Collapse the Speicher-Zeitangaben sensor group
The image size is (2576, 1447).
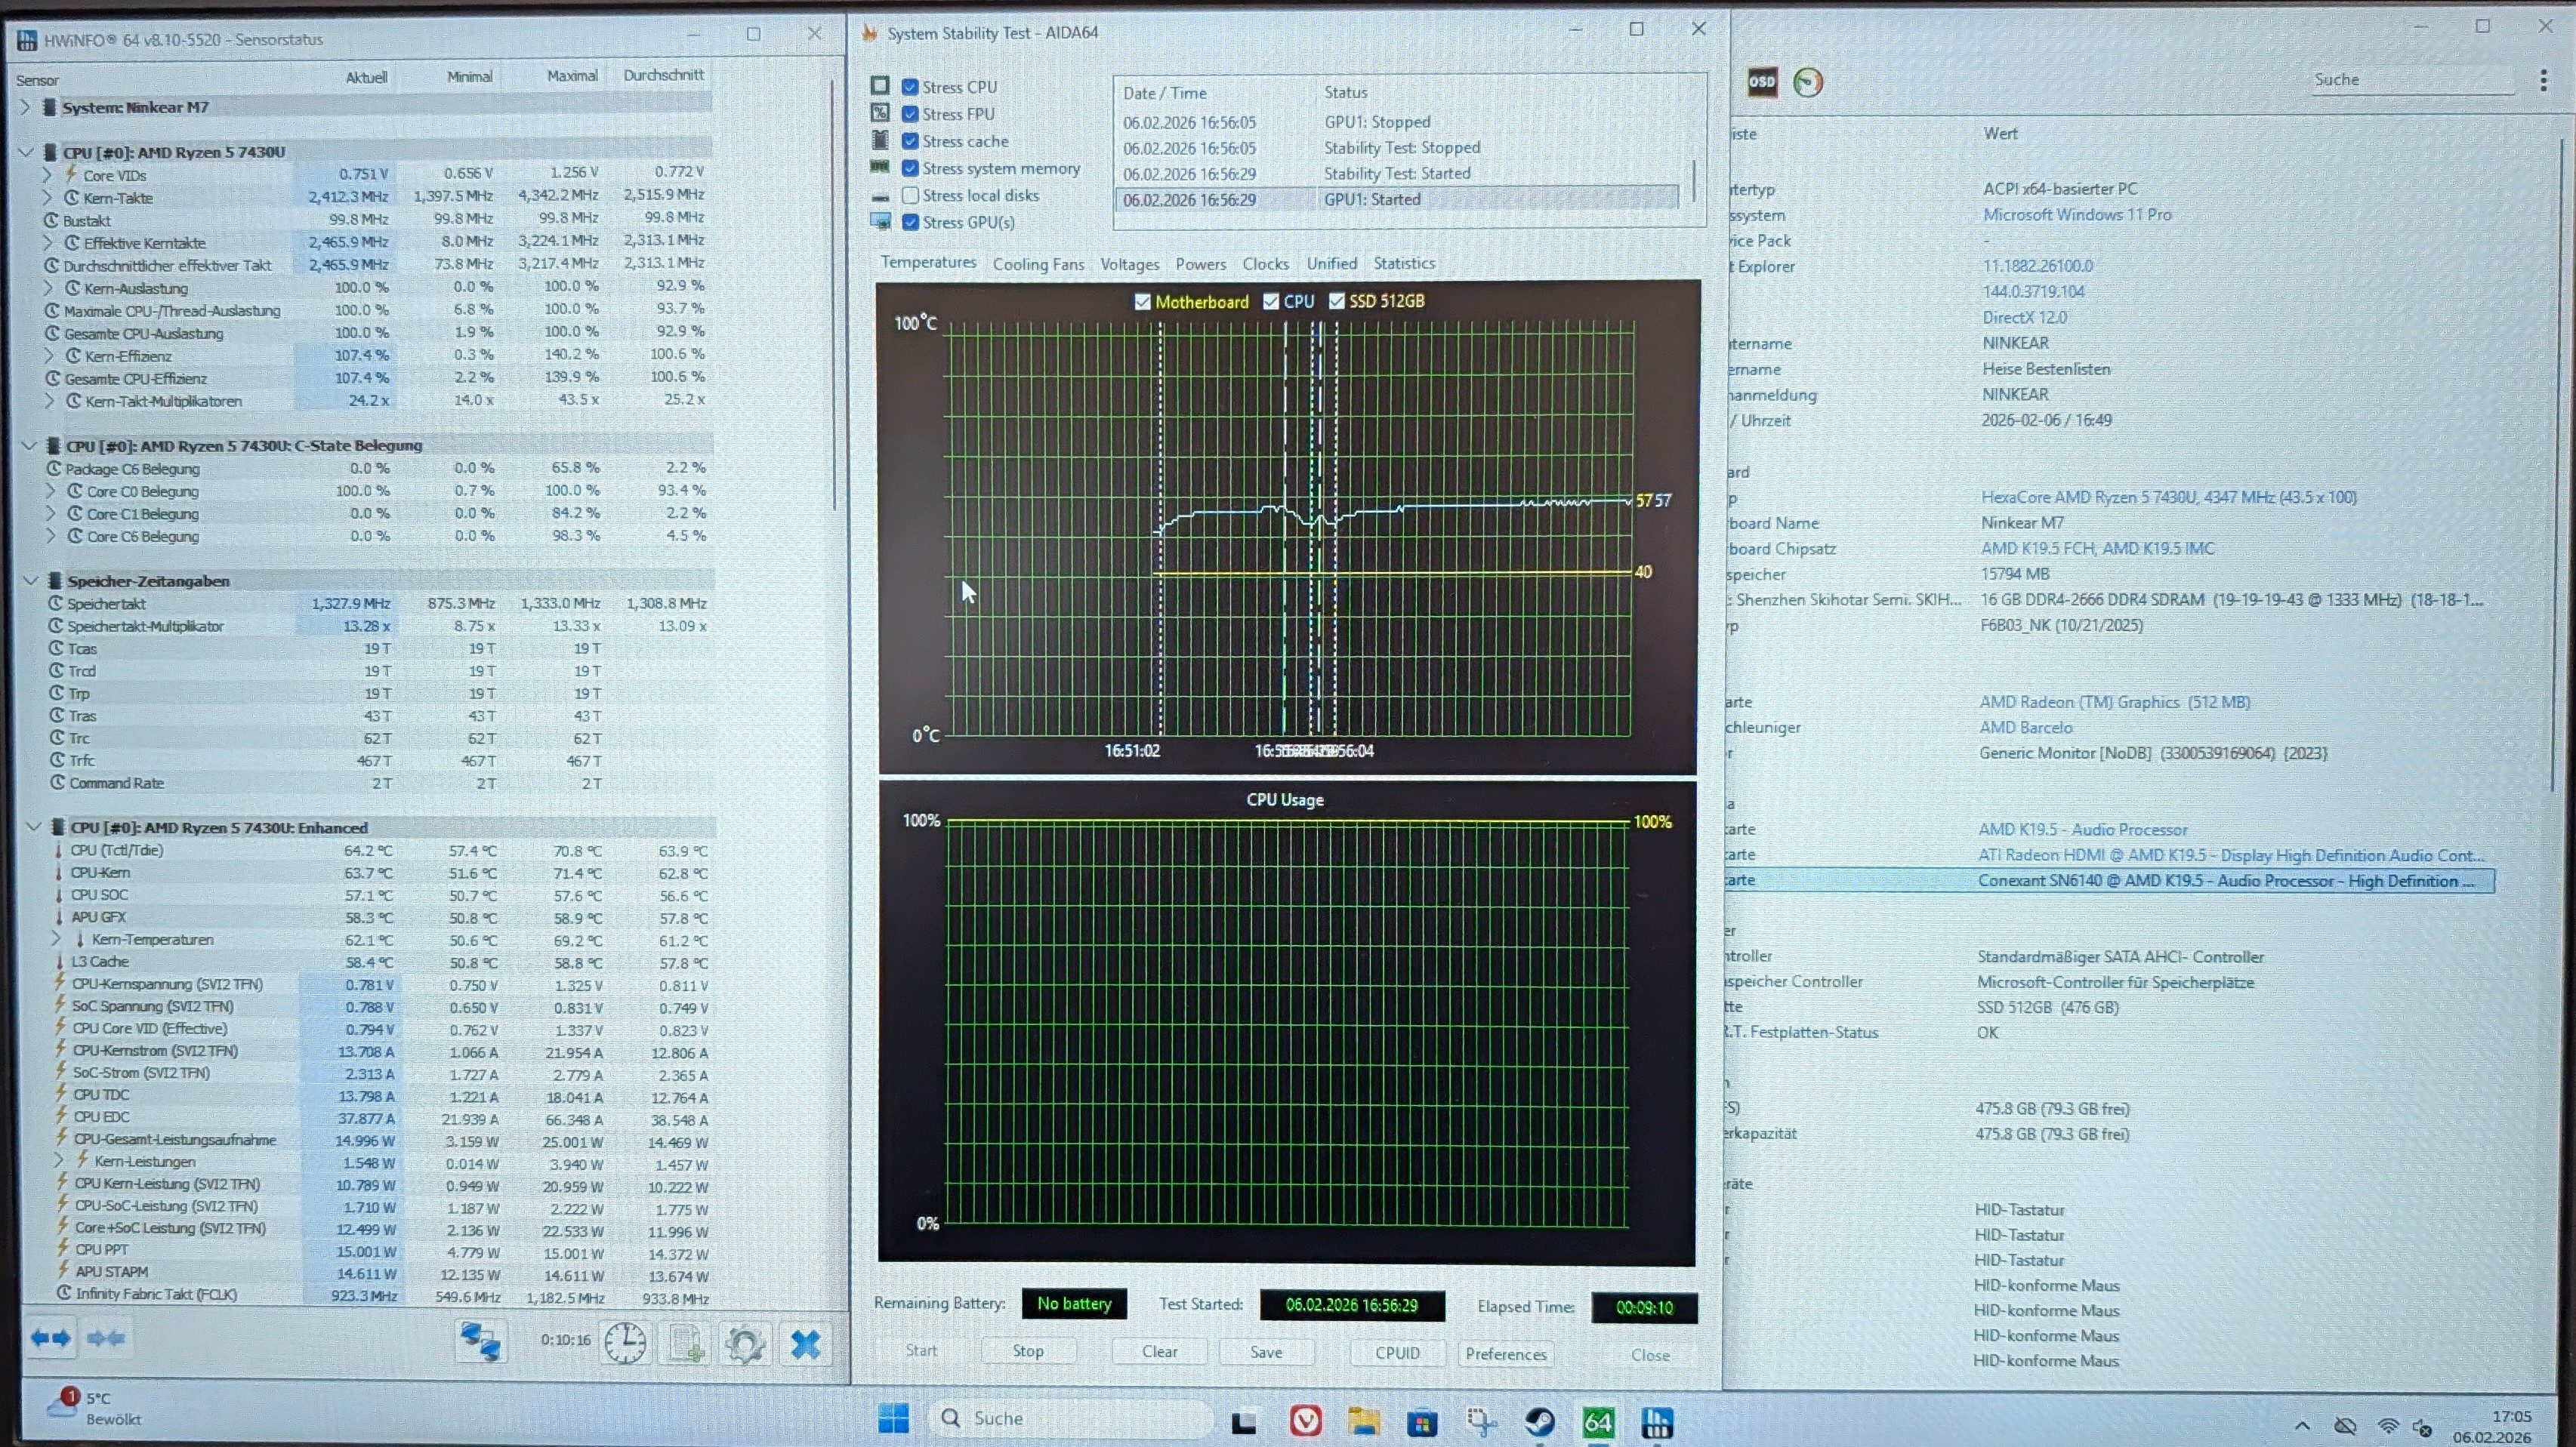[x=30, y=580]
